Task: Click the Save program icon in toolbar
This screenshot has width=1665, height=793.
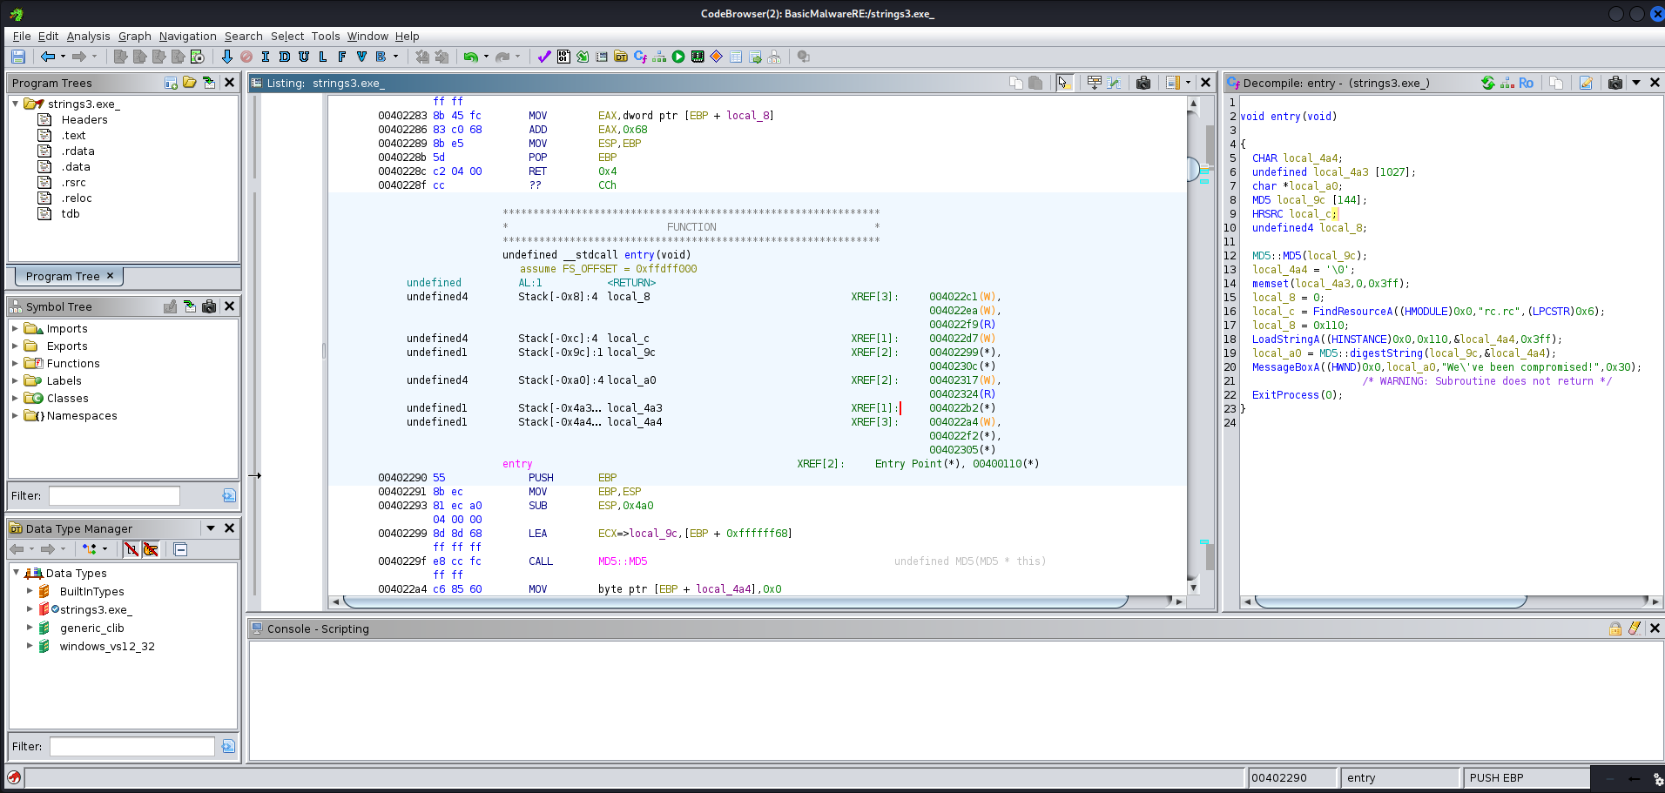Action: pos(18,57)
